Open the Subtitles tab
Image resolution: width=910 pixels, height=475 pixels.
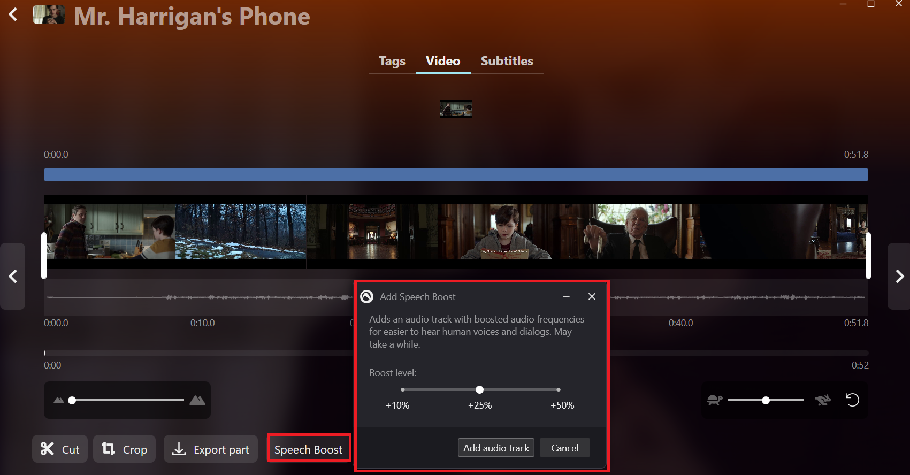pyautogui.click(x=507, y=61)
